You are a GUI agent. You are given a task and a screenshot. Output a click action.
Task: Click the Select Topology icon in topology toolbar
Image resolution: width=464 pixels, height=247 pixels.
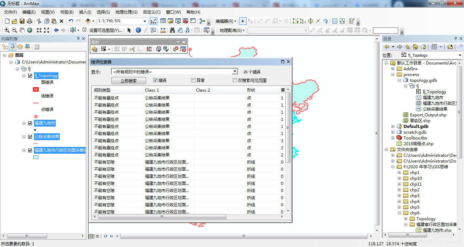[95, 50]
